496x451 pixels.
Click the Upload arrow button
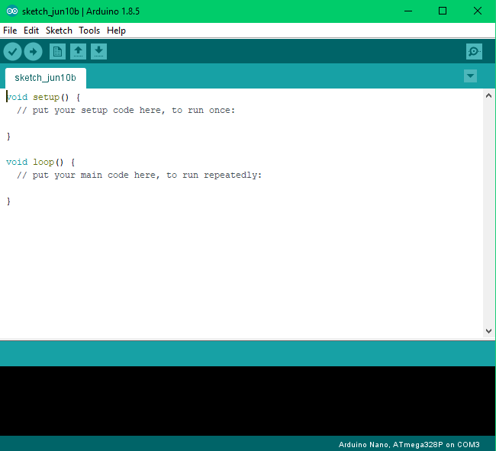click(34, 52)
